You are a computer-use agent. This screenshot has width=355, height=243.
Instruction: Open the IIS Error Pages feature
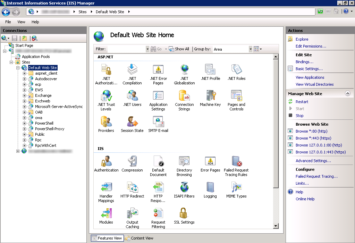click(210, 164)
